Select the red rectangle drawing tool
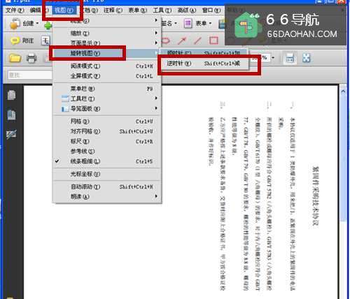The height and width of the screenshot is (299, 350). pos(213,41)
